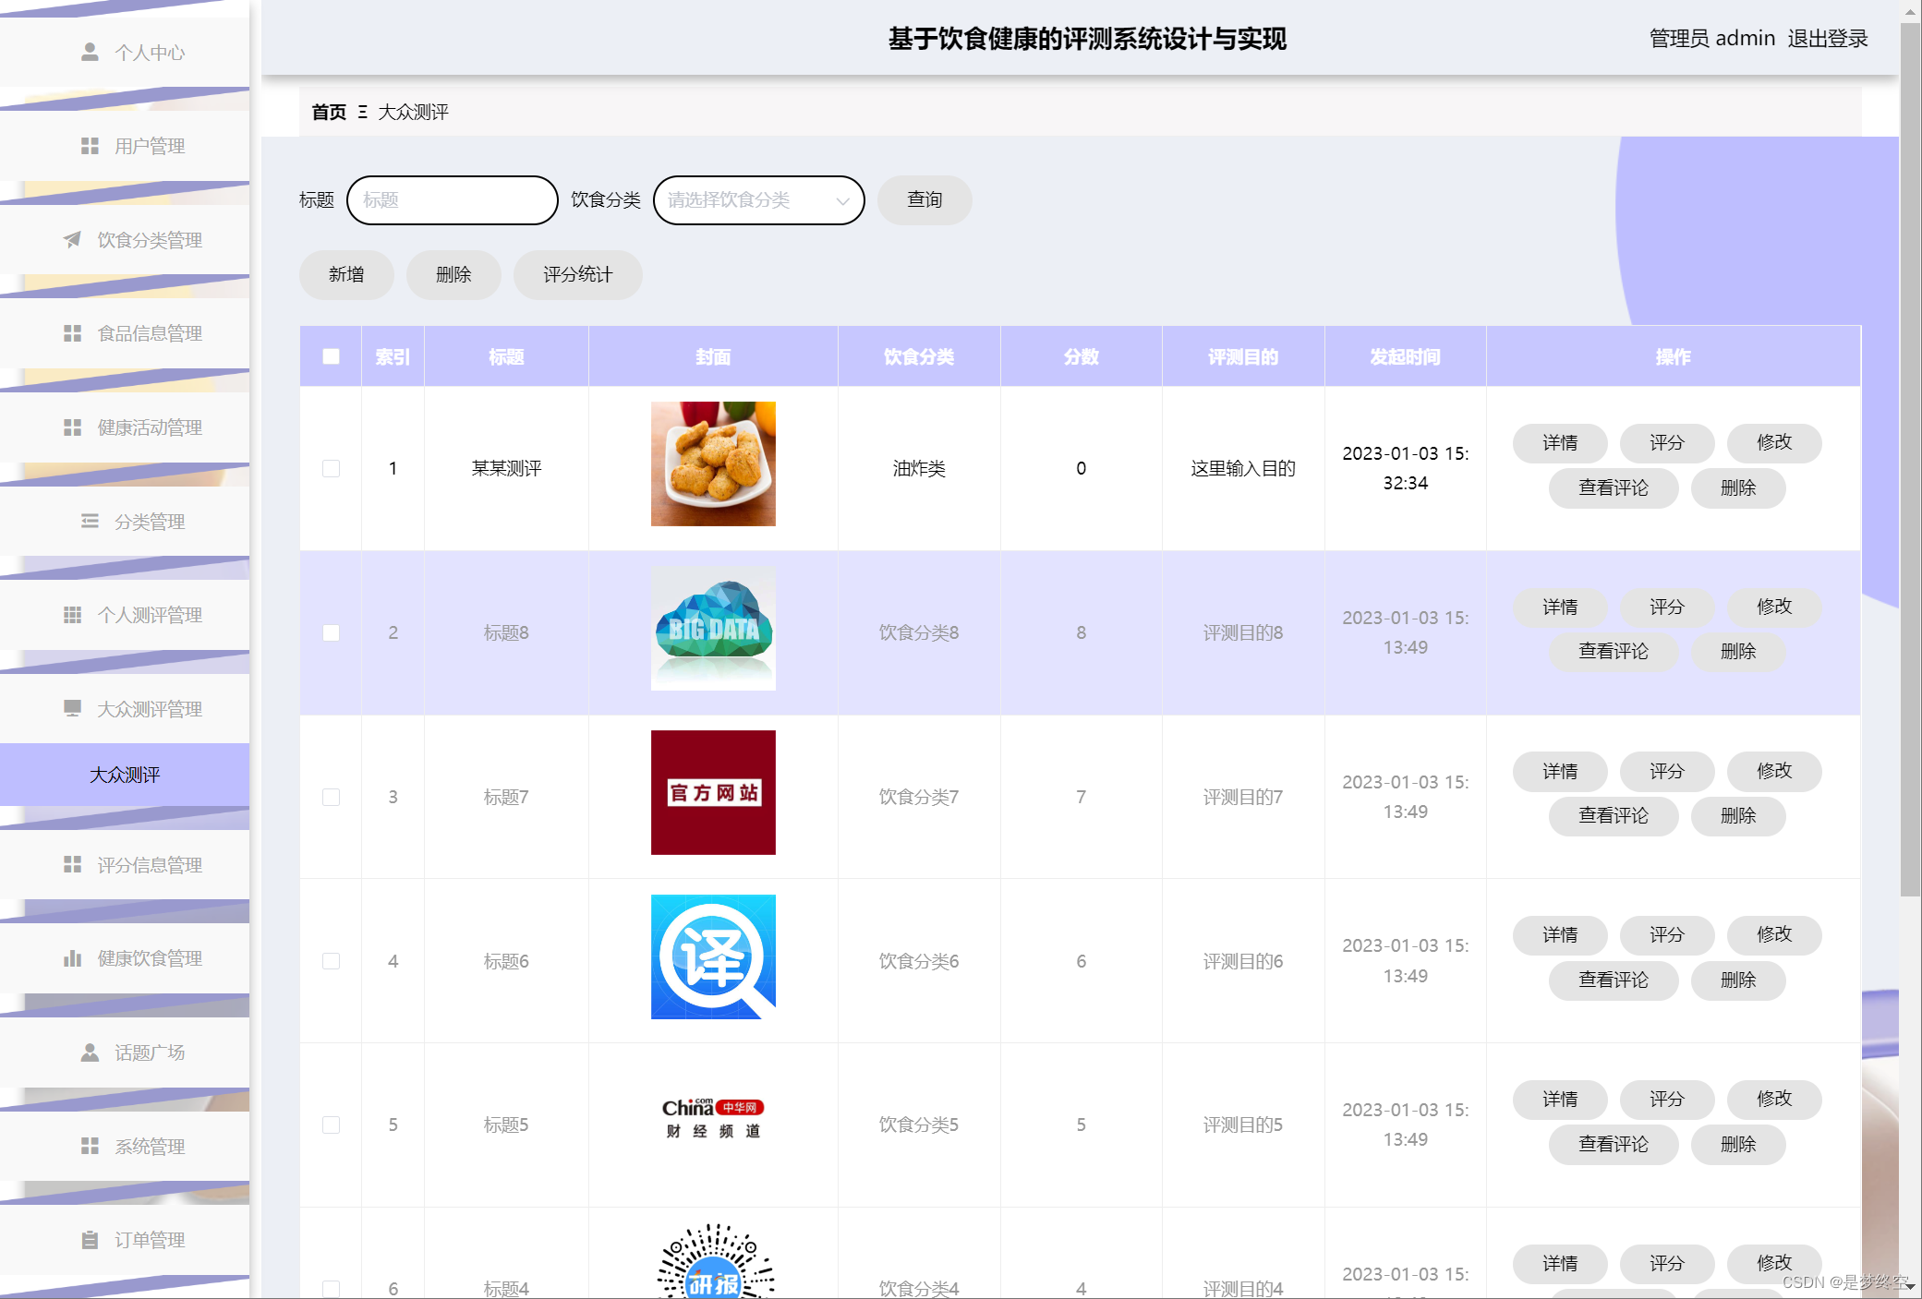Open the 饮食分类 dropdown selector

coord(758,200)
